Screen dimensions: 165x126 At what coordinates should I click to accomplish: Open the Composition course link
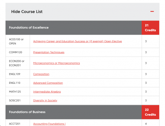[41, 74]
